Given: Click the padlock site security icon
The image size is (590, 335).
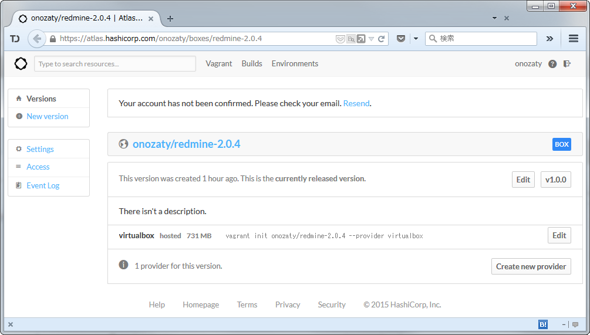Looking at the screenshot, I should pyautogui.click(x=53, y=39).
